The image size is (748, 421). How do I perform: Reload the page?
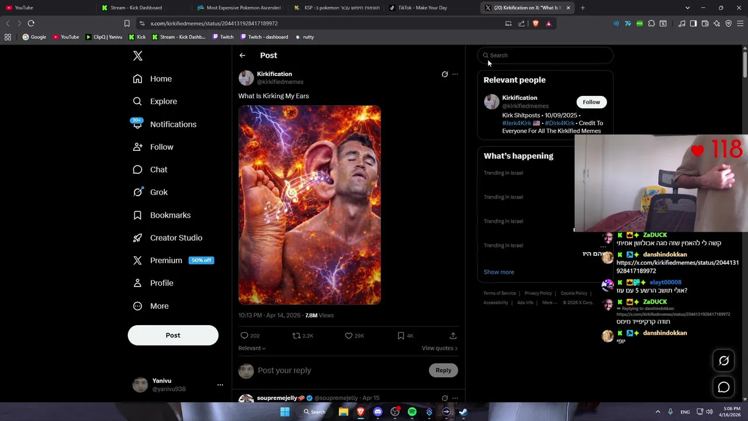click(x=31, y=23)
